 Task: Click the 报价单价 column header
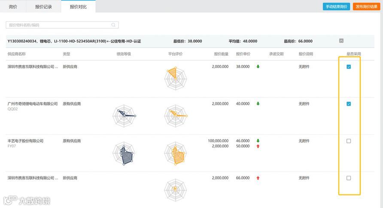pyautogui.click(x=243, y=54)
